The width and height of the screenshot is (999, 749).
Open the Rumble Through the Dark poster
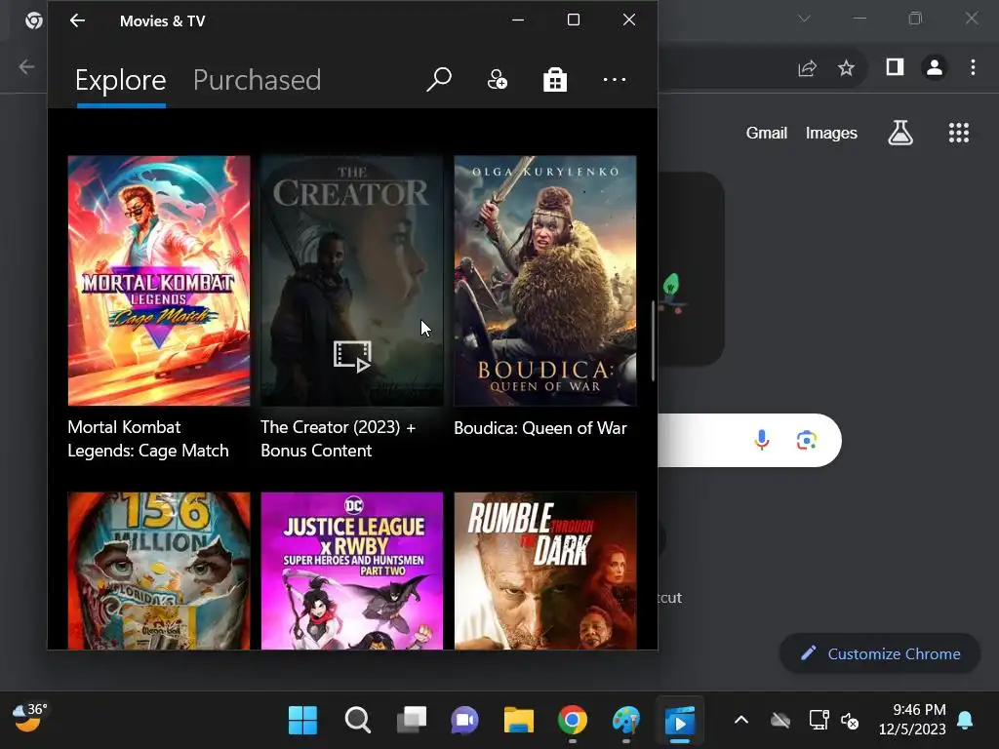click(544, 571)
